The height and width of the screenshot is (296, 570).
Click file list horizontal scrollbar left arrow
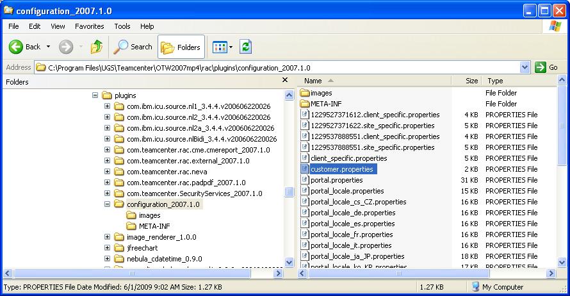[302, 273]
